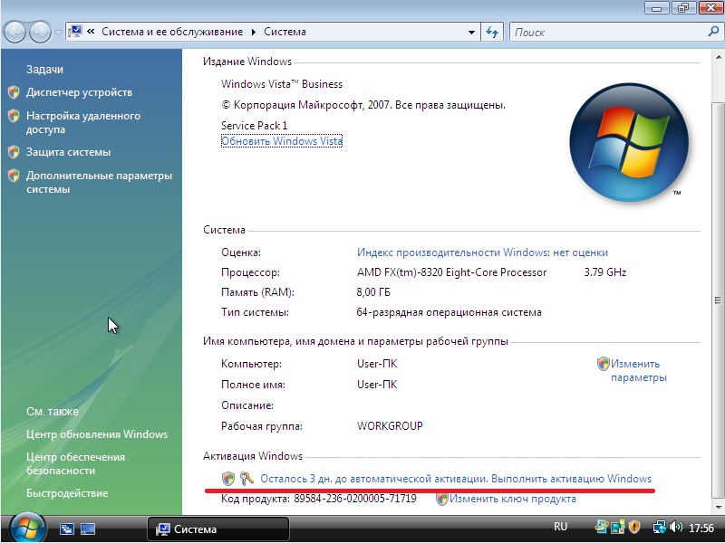Viewport: 725px width, 543px height.
Task: Click the 8,00 ГБ memory value
Action: (373, 292)
